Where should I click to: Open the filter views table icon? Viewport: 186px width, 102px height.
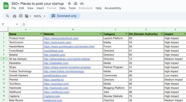click(27, 16)
